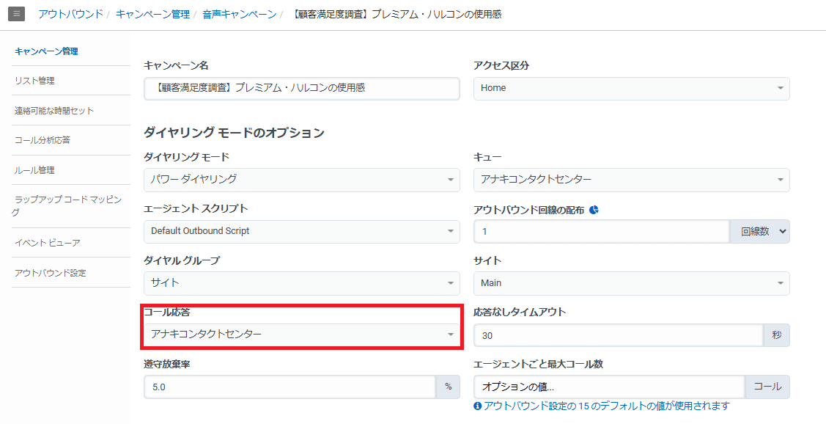Open the ダイヤル グループ dropdown
This screenshot has width=826, height=424.
pyautogui.click(x=301, y=283)
